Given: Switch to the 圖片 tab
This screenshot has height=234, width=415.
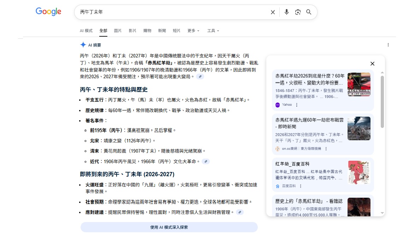Looking at the screenshot, I should click(118, 31).
